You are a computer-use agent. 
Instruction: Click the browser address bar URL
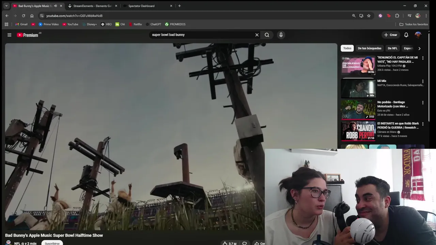coord(74,16)
